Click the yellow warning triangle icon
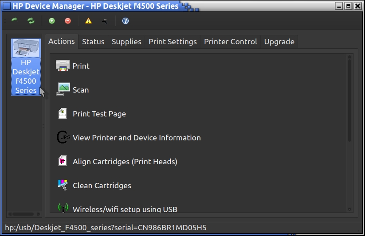Image resolution: width=365 pixels, height=236 pixels. 88,21
